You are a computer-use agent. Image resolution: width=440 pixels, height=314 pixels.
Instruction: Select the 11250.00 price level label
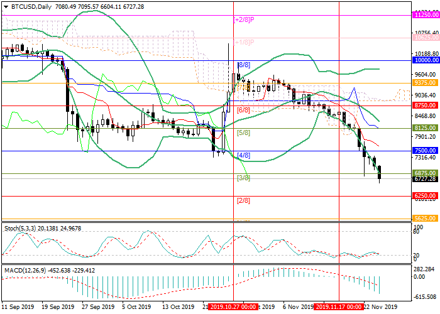tap(425, 15)
